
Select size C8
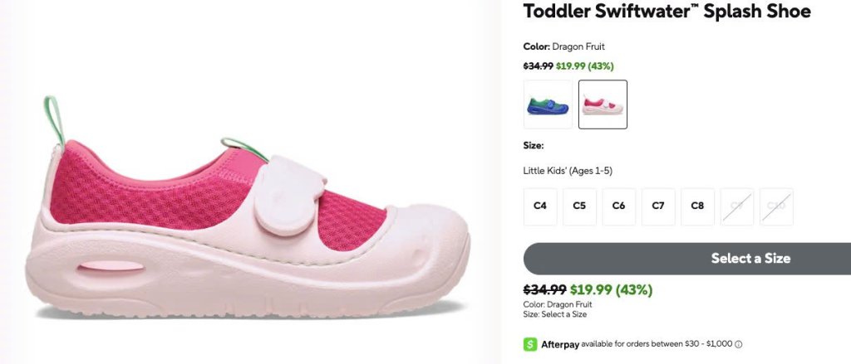pyautogui.click(x=697, y=206)
